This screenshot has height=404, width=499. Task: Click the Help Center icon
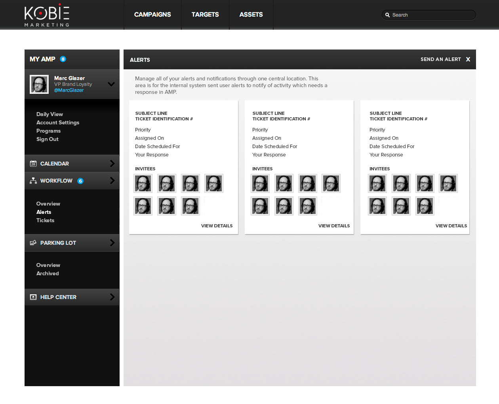pos(33,297)
